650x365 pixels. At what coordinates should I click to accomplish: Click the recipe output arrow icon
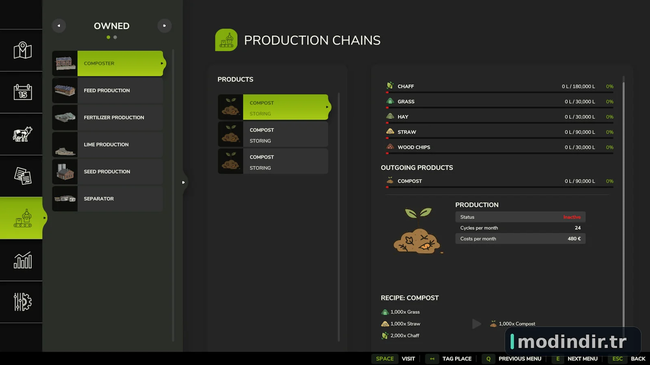point(477,324)
